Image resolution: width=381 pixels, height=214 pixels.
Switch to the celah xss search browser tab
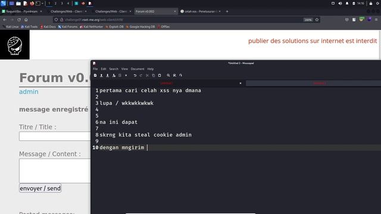point(200,11)
